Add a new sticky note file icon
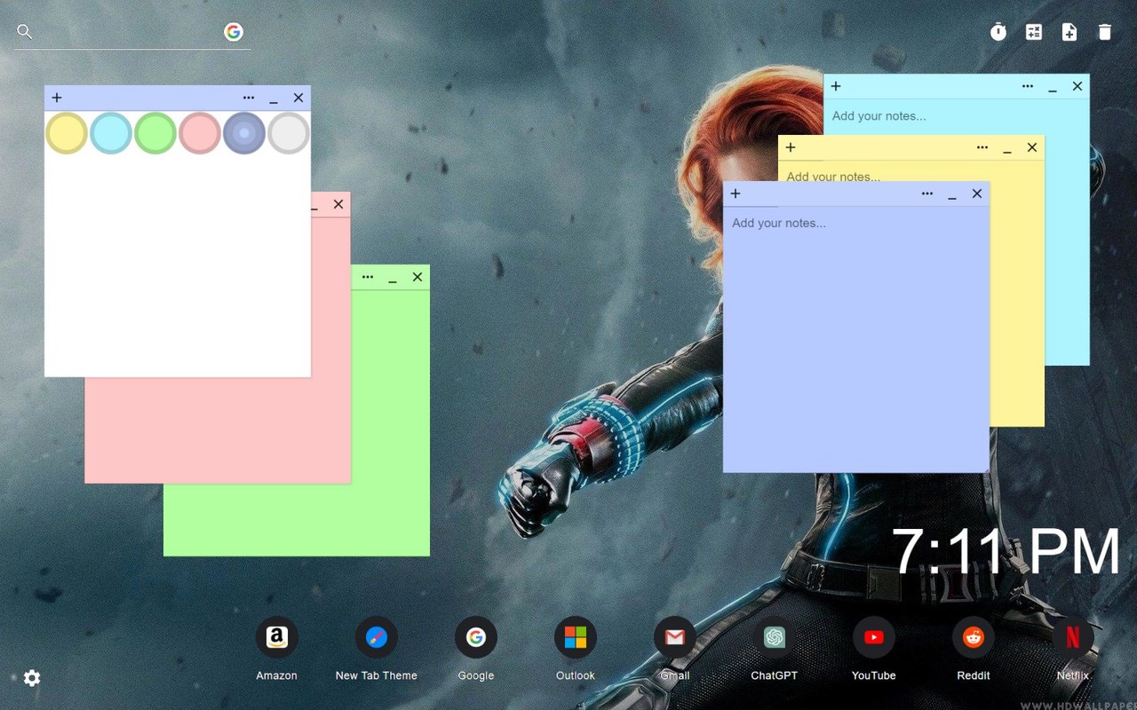This screenshot has height=710, width=1137. click(x=1069, y=32)
